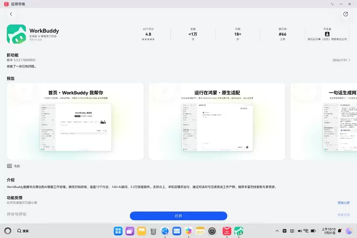
Task: Open the Wi-Fi tray icon
Action: 306,231
